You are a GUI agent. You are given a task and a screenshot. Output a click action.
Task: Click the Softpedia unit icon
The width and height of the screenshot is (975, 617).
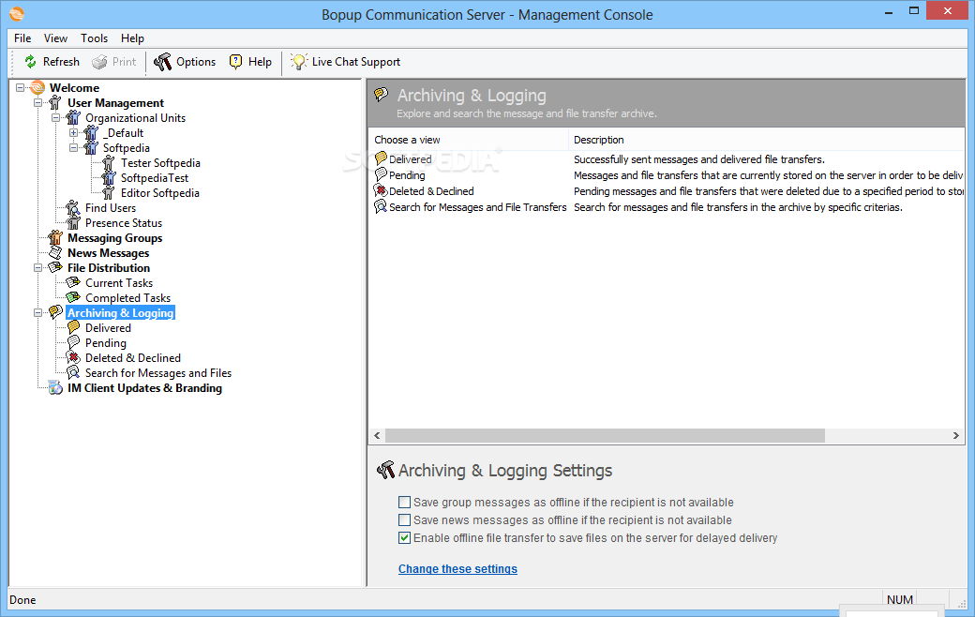coord(92,147)
